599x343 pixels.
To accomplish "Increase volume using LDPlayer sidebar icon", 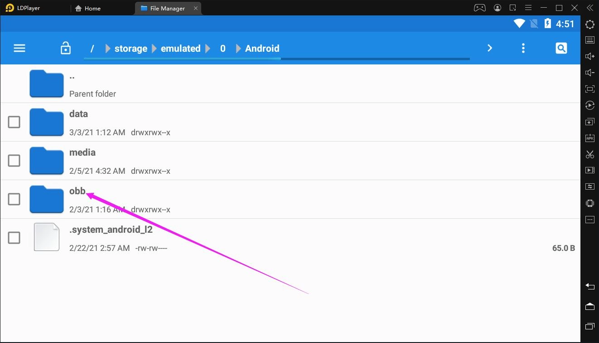I will coord(589,56).
